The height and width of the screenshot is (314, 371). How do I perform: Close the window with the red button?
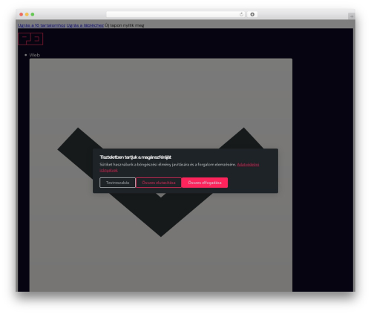click(x=22, y=14)
